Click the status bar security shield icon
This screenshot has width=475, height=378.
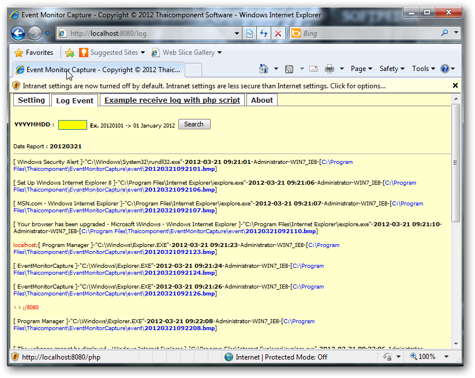15,357
